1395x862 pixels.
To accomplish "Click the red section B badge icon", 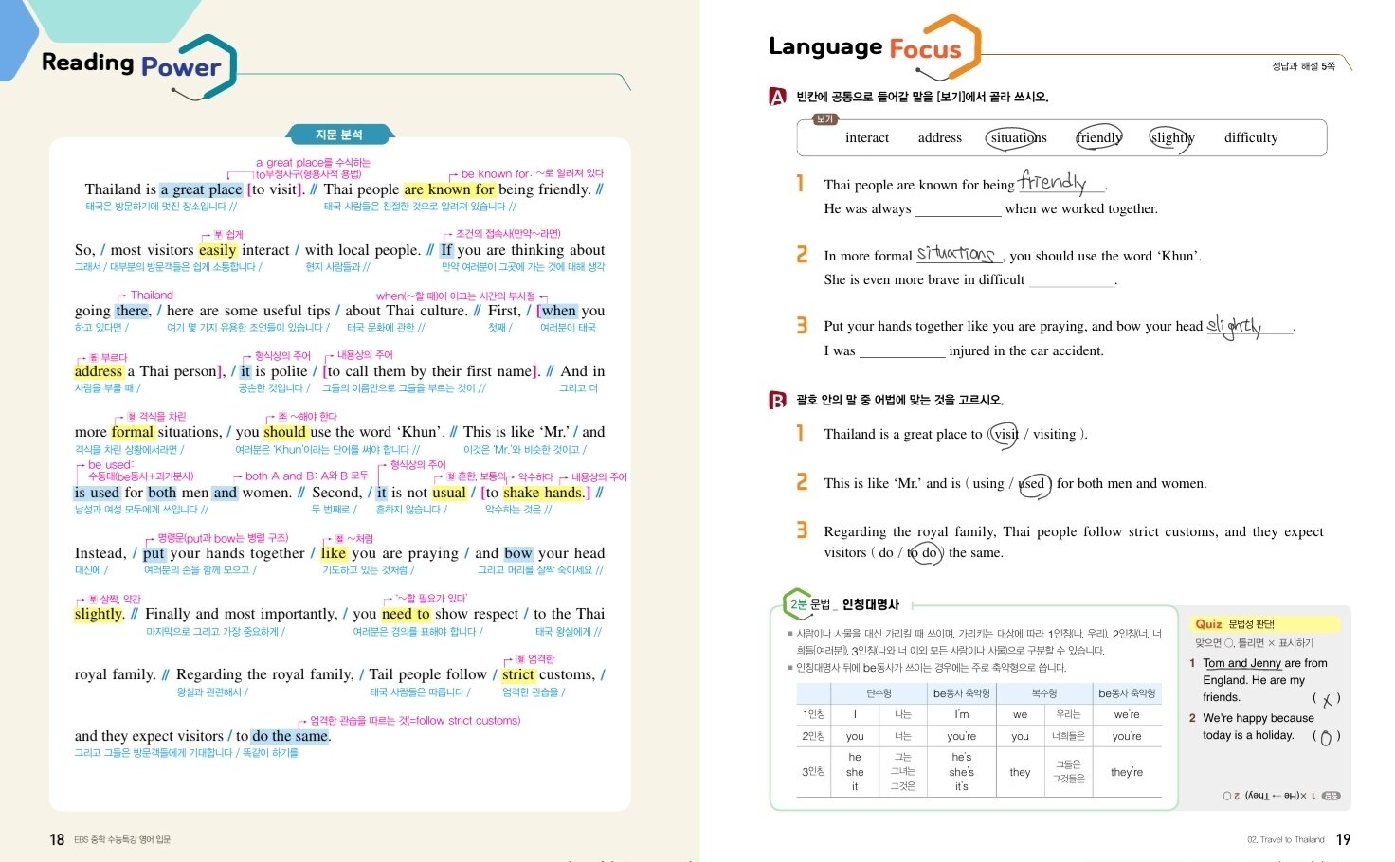I will click(777, 400).
